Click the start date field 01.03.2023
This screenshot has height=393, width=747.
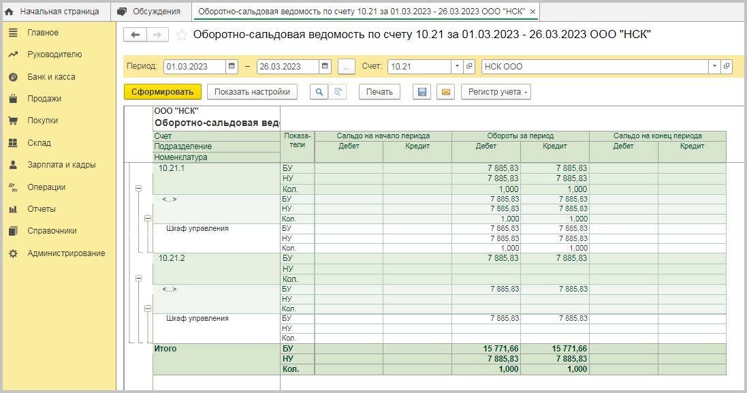194,66
